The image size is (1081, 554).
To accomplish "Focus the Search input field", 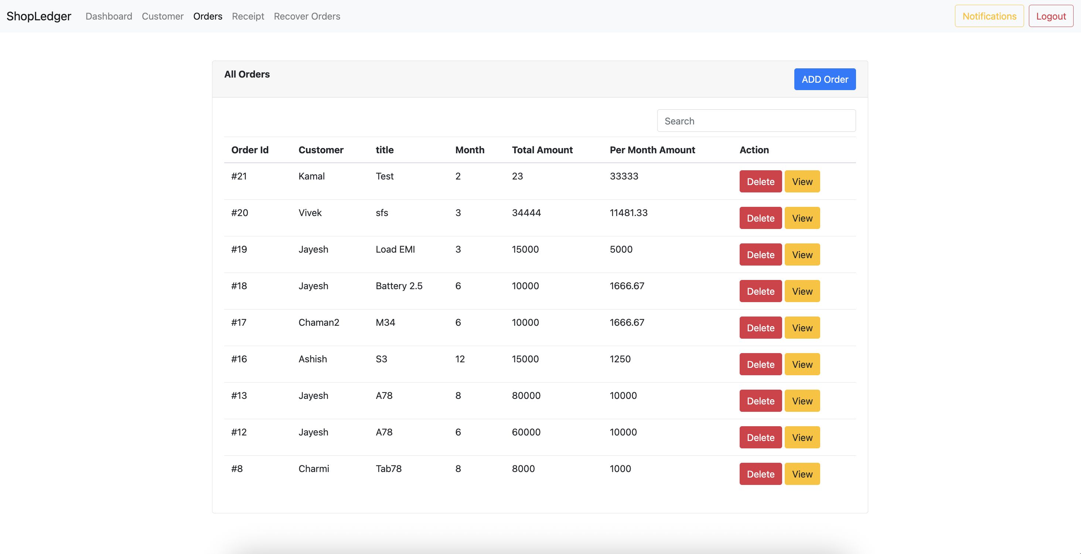I will coord(756,121).
